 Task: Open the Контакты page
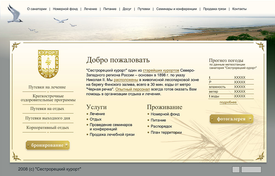click(x=239, y=9)
